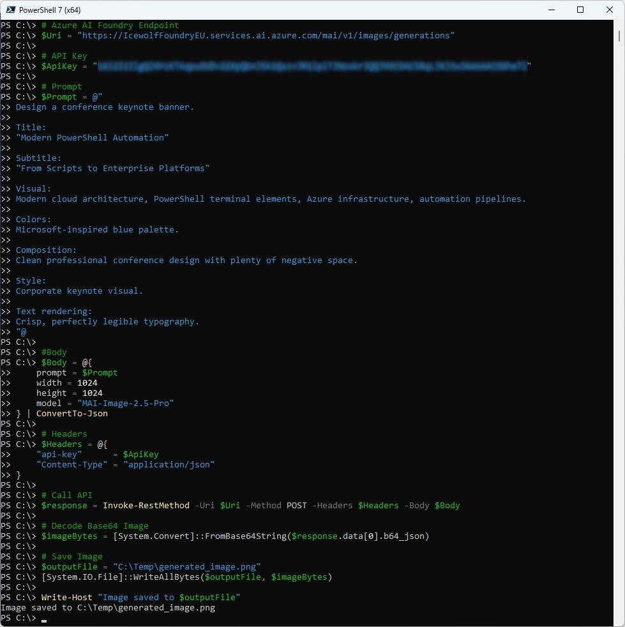Click the 'prompt = $Prompt' line

coord(77,373)
